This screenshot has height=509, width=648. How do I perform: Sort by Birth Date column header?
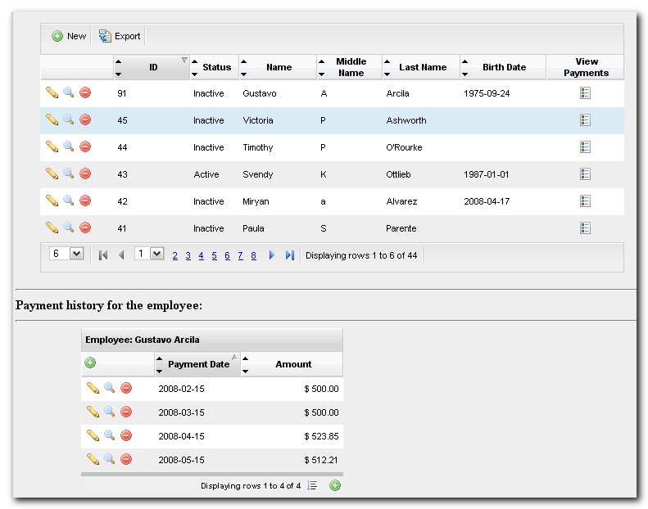(x=503, y=67)
